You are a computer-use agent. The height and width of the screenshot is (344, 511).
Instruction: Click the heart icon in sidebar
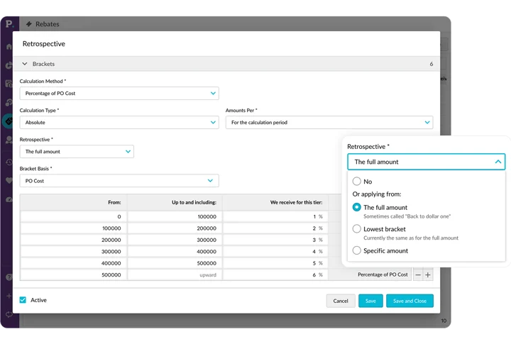[x=9, y=180]
